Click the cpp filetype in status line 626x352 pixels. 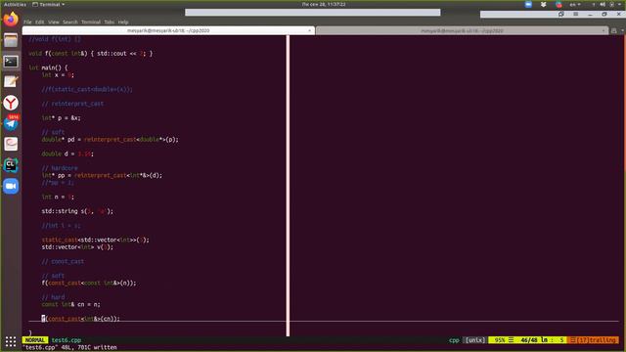(x=454, y=340)
